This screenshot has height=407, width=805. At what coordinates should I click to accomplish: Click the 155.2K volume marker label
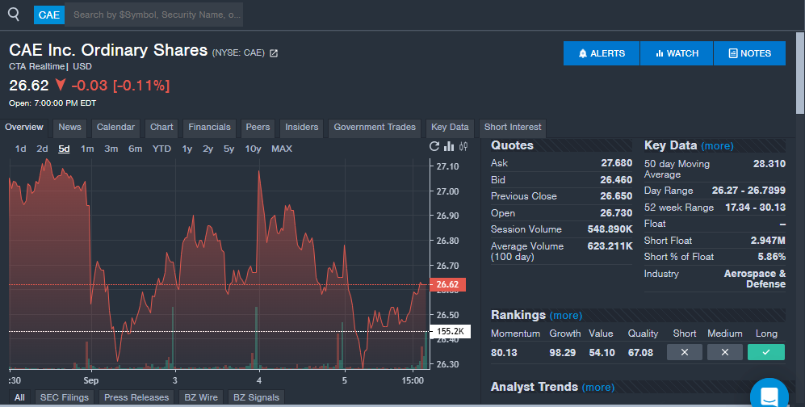pyautogui.click(x=451, y=331)
